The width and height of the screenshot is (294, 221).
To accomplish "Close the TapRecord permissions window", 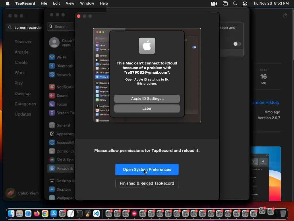I will (79, 16).
